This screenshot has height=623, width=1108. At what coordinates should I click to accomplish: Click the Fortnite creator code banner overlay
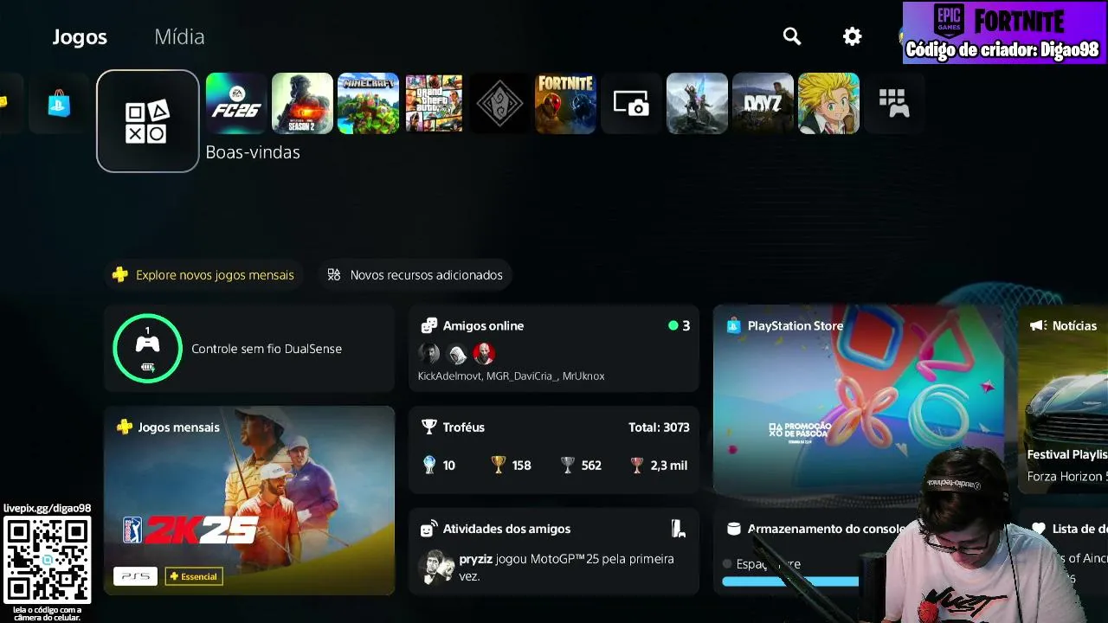point(1005,33)
